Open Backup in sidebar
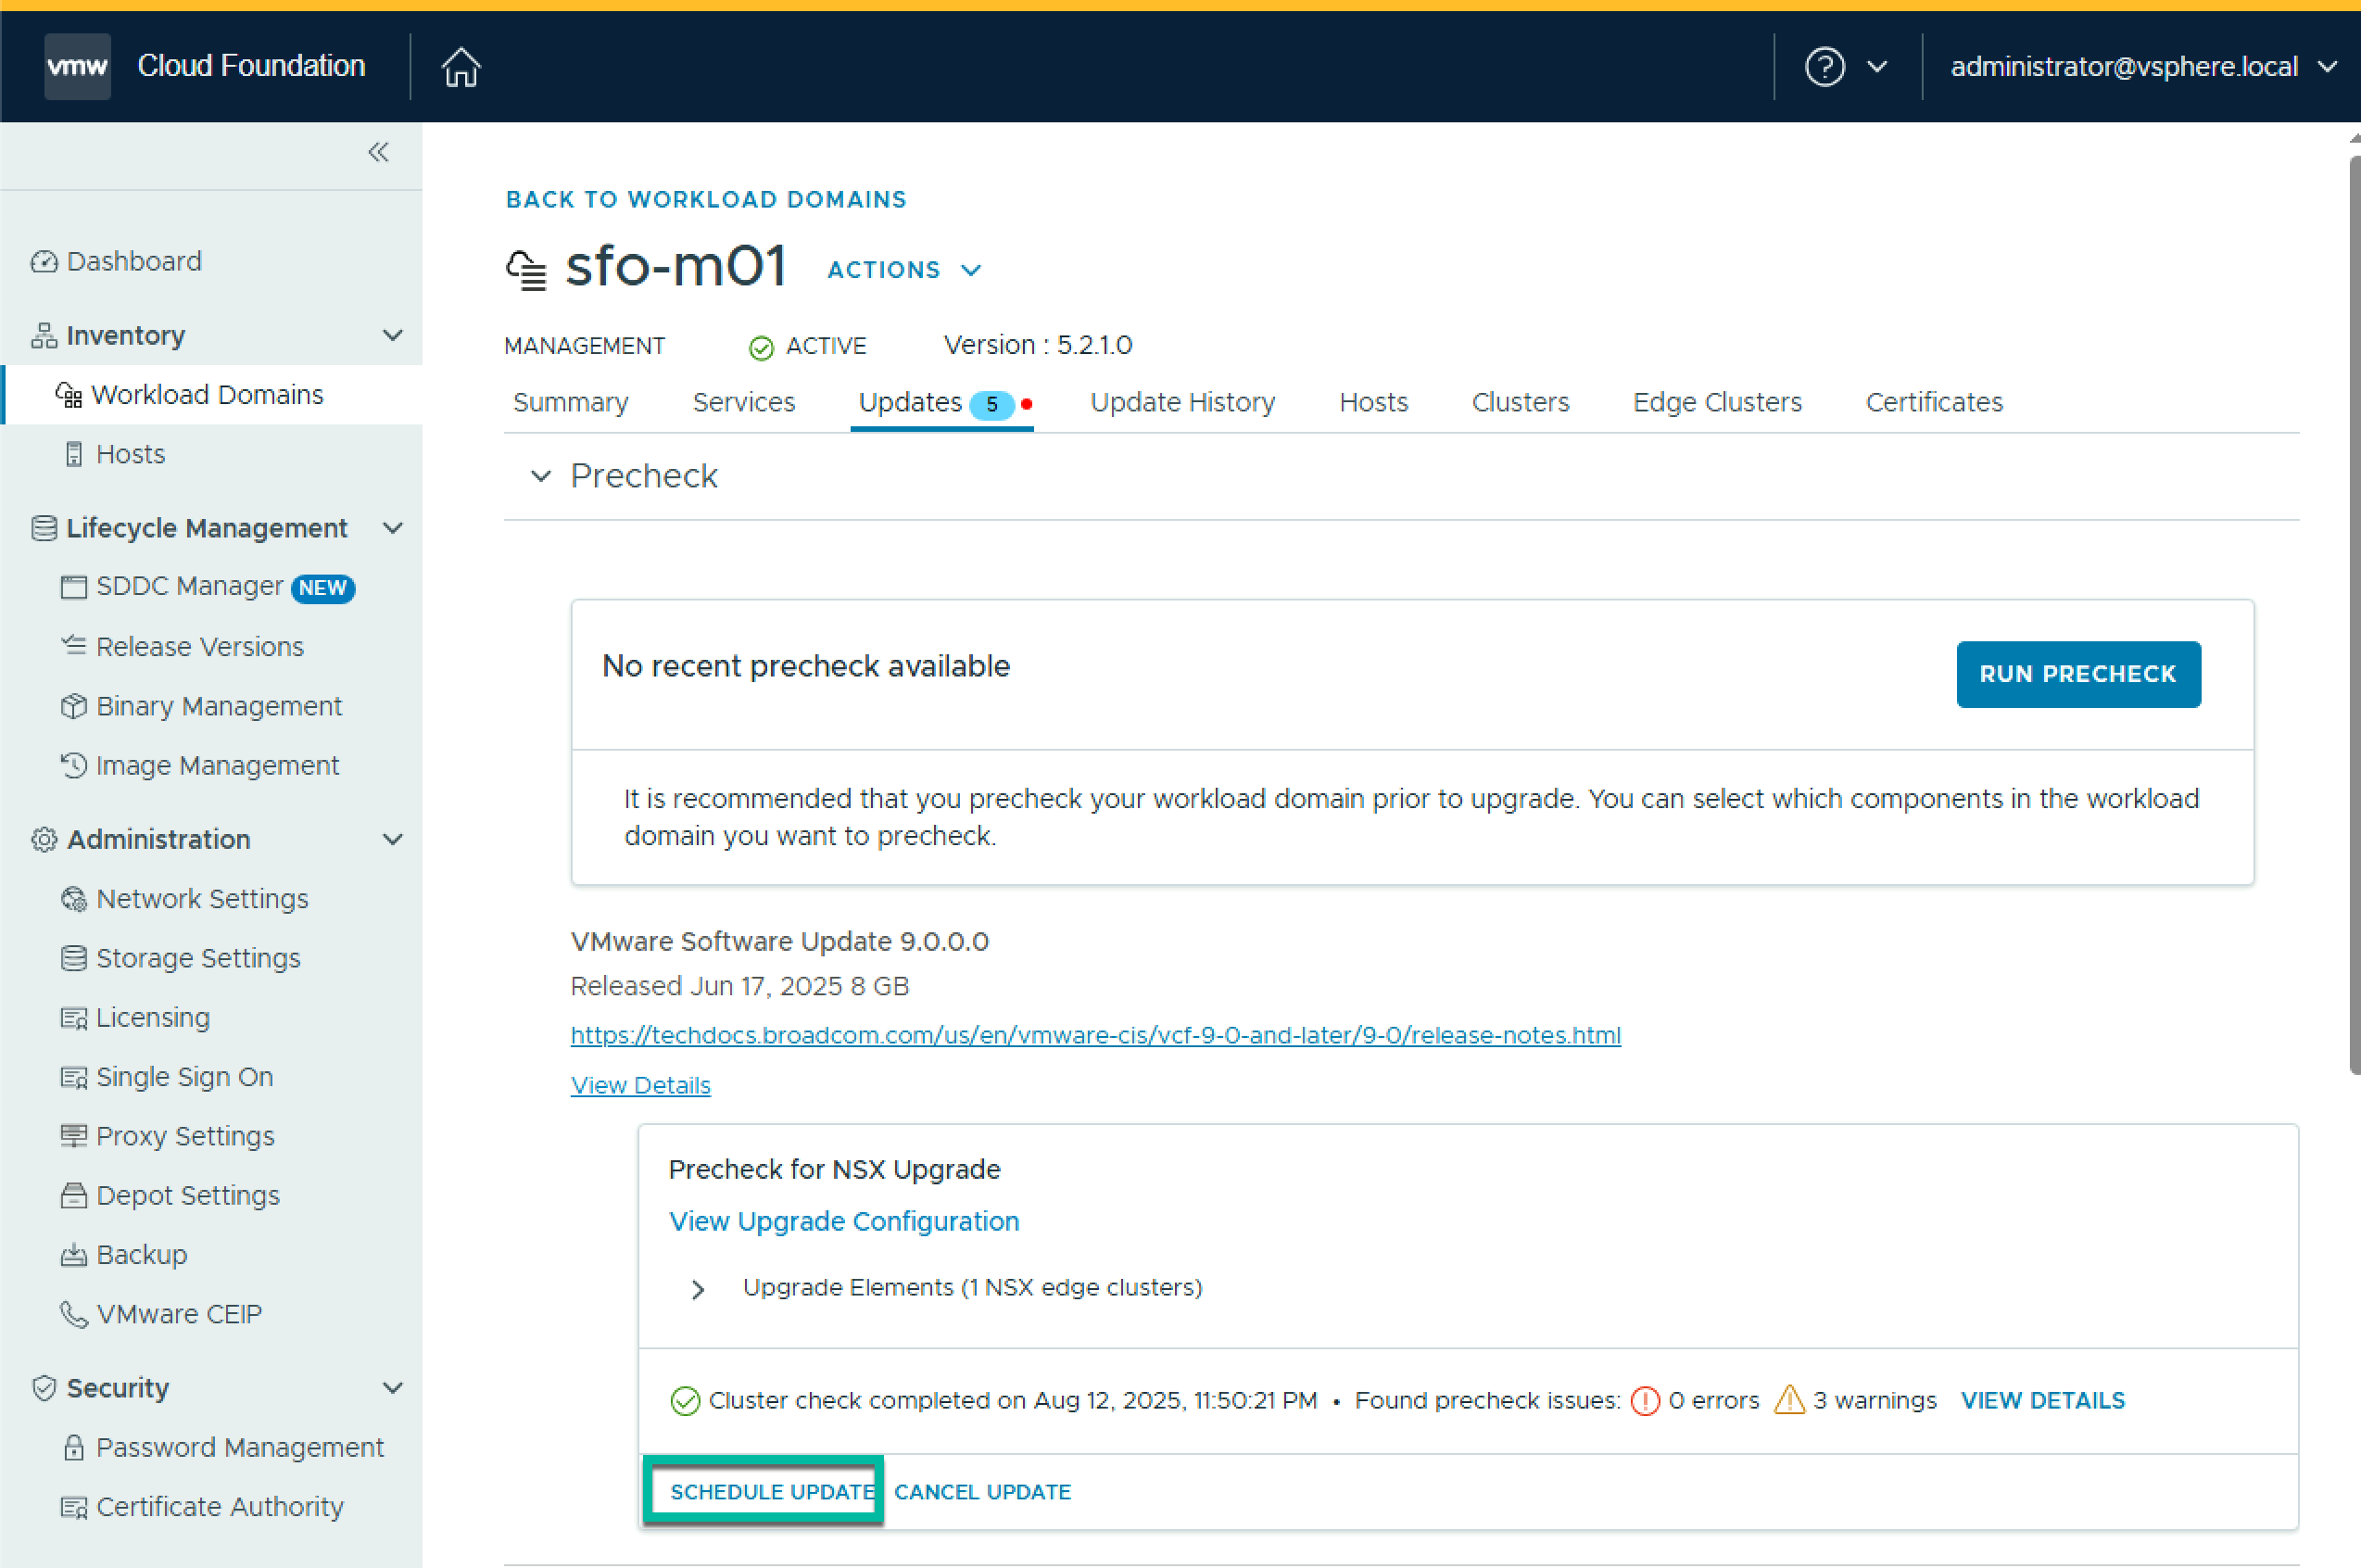This screenshot has width=2361, height=1568. tap(141, 1254)
